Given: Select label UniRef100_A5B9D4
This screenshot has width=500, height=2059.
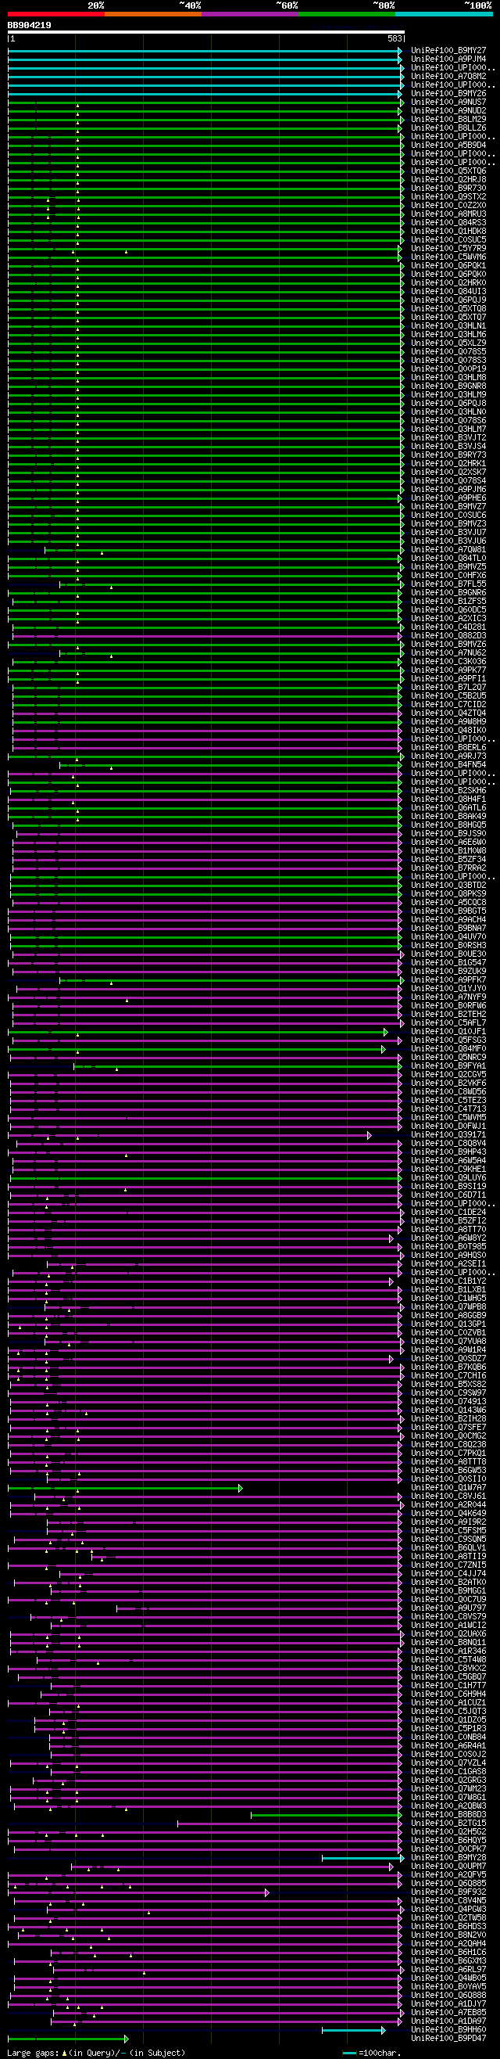Looking at the screenshot, I should 449,146.
